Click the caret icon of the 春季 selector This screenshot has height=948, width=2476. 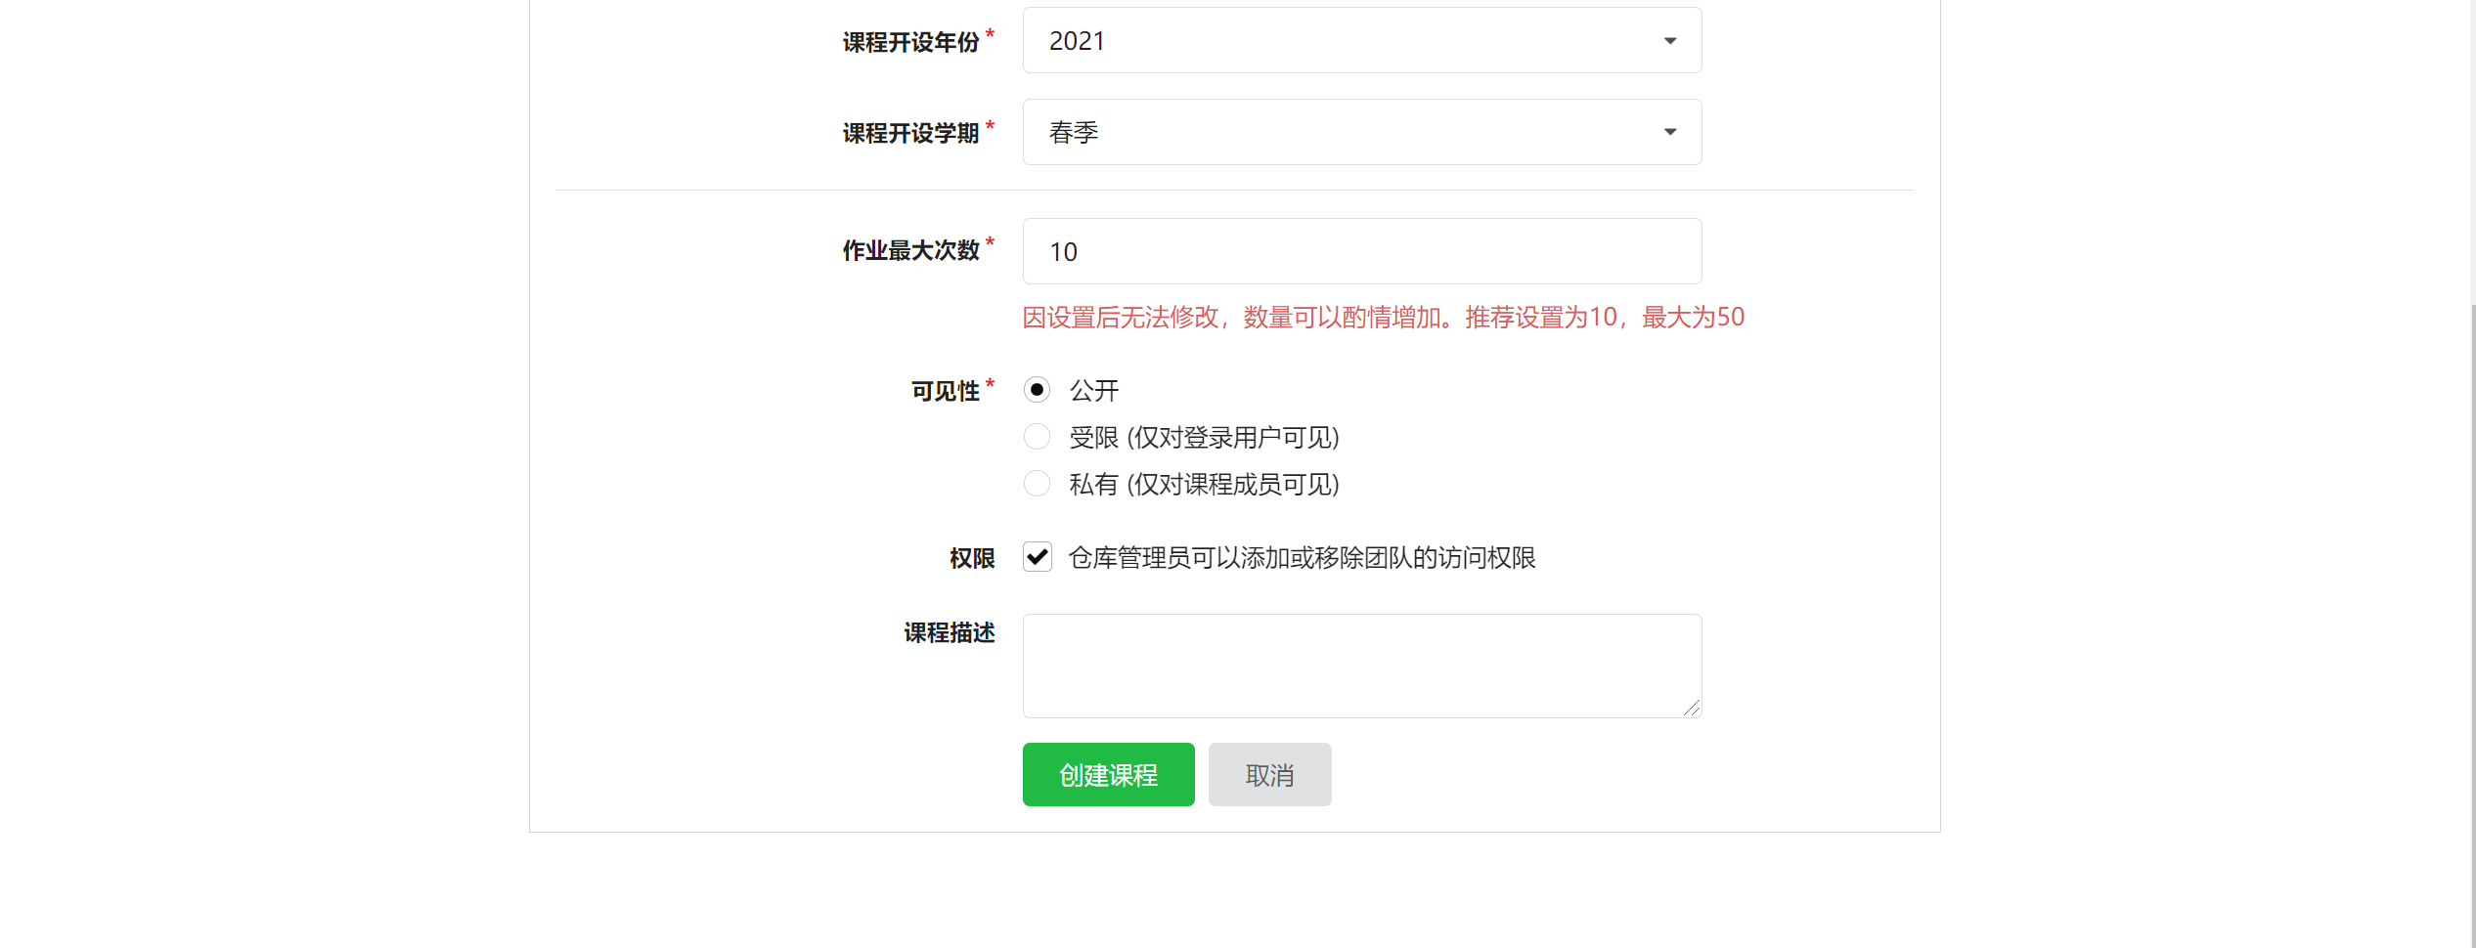(1670, 132)
